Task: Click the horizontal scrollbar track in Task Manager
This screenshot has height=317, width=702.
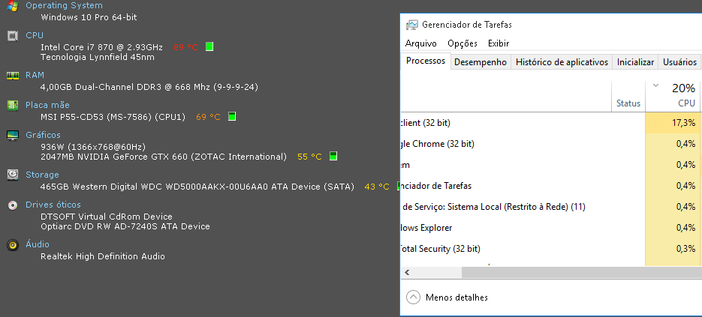Action: (582, 272)
